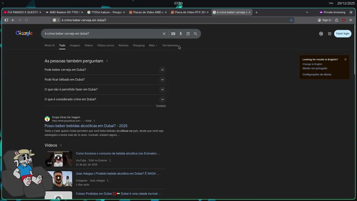
Task: Dismiss the English results language prompt
Action: 345,59
